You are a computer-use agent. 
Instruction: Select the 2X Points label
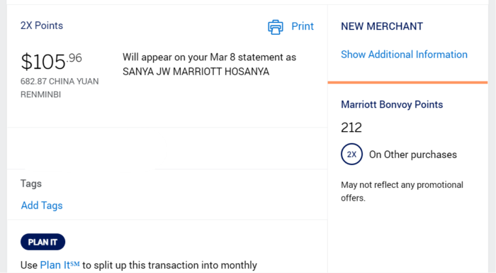coord(42,26)
